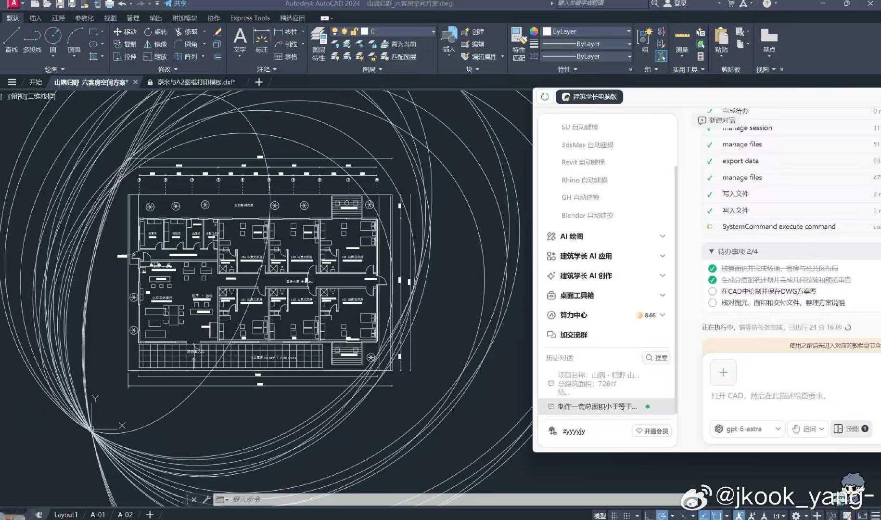
Task: Click the refresh icon in the assistant panel
Action: pyautogui.click(x=545, y=97)
